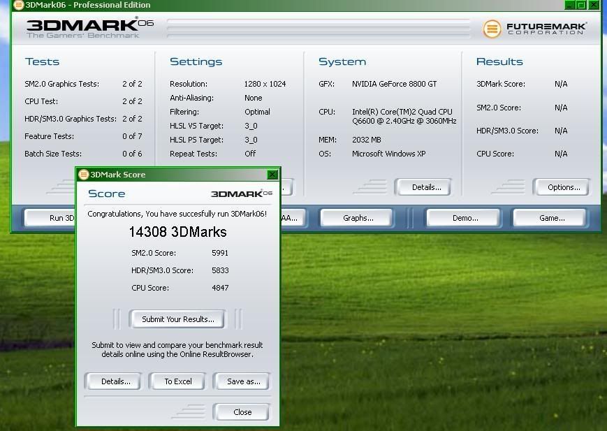This screenshot has width=607, height=431.
Task: Click the Score heading in dialog
Action: click(x=106, y=193)
